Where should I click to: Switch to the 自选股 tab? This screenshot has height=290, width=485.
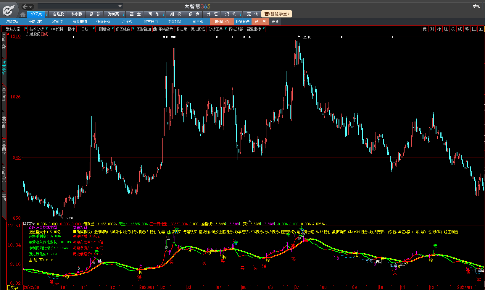(x=59, y=14)
